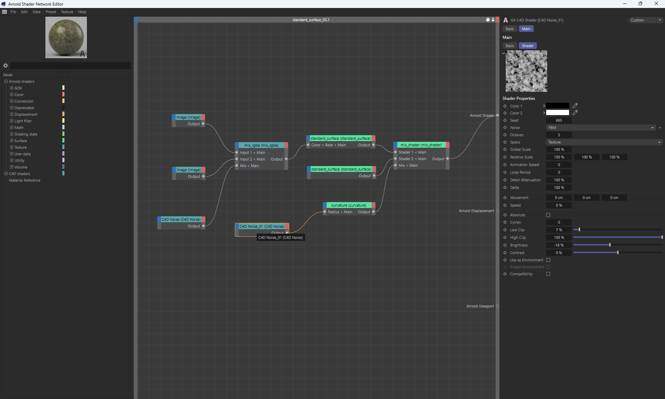
Task: Click the pan hand icon in graph header
Action: pos(488,20)
